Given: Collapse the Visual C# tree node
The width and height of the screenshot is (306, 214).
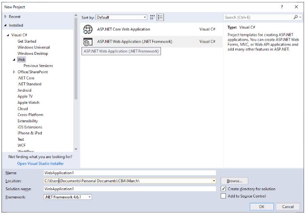Looking at the screenshot, I should [8, 35].
